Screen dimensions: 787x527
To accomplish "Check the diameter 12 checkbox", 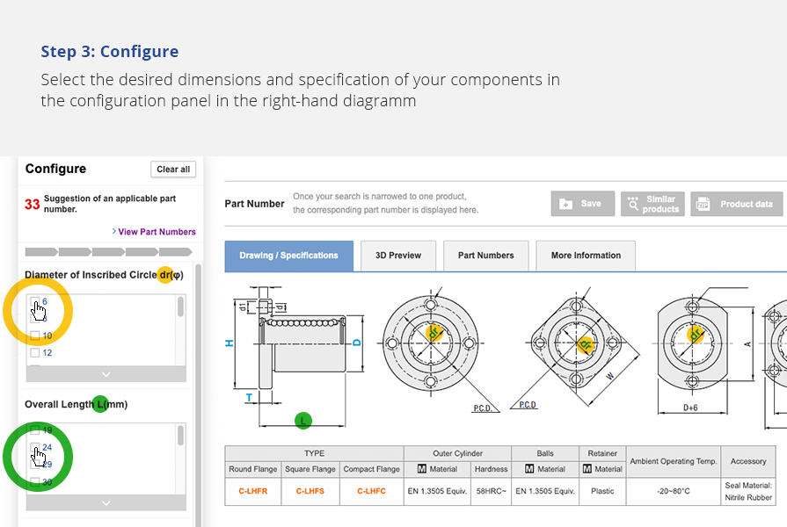I will 35,353.
